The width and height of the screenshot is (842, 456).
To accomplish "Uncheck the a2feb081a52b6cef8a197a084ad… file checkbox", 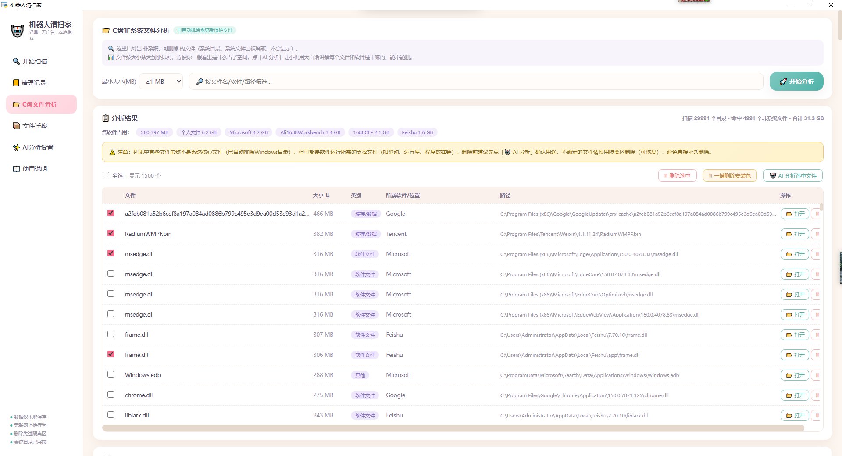I will [111, 213].
